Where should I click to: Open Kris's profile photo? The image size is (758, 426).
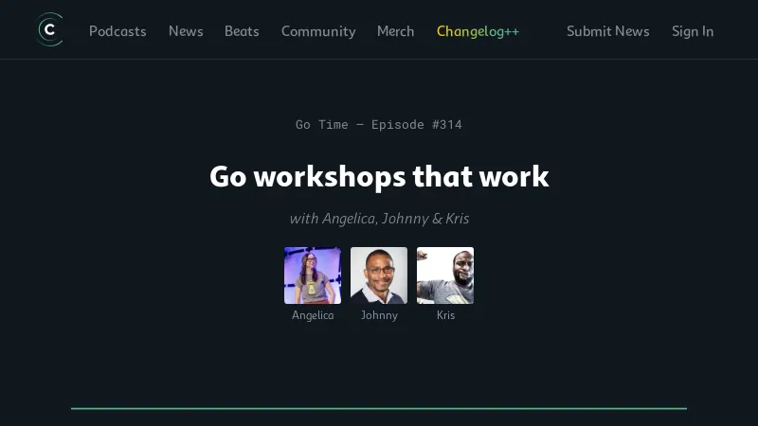(x=445, y=275)
